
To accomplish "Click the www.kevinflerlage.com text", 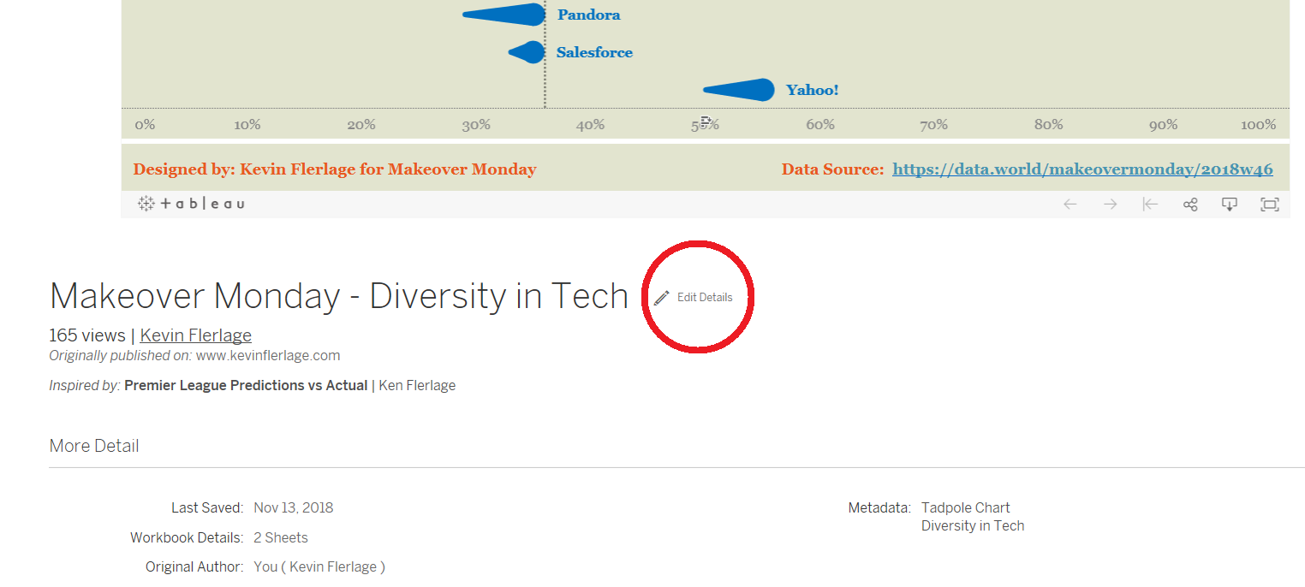I will click(x=268, y=355).
